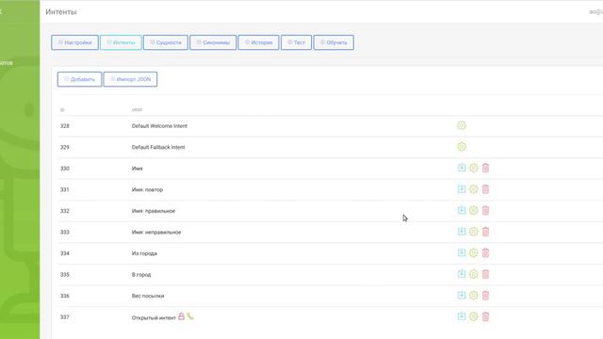The height and width of the screenshot is (339, 603).
Task: Click the ID cell 330
Action: coord(65,168)
